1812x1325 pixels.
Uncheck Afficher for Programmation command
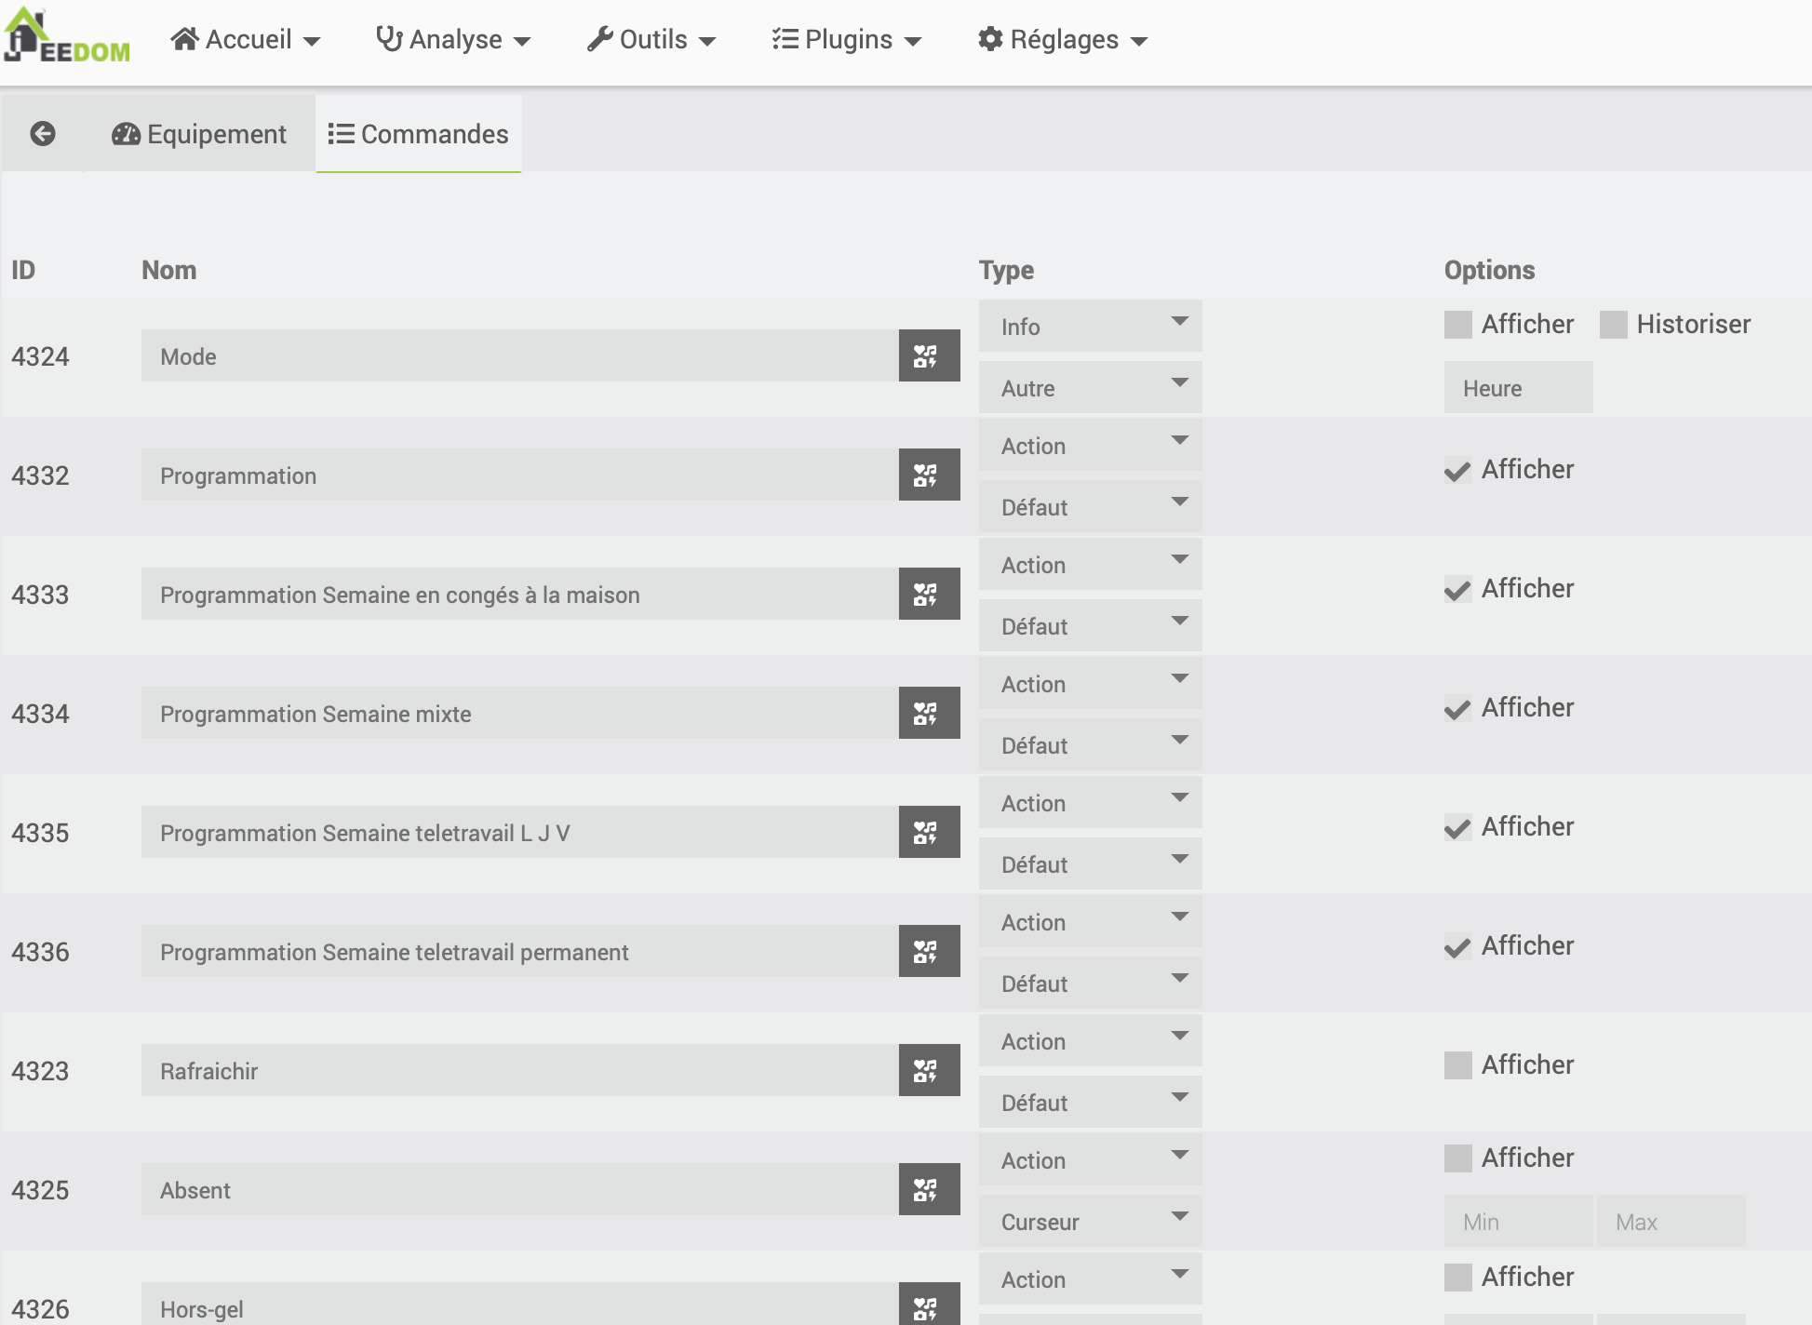coord(1457,470)
